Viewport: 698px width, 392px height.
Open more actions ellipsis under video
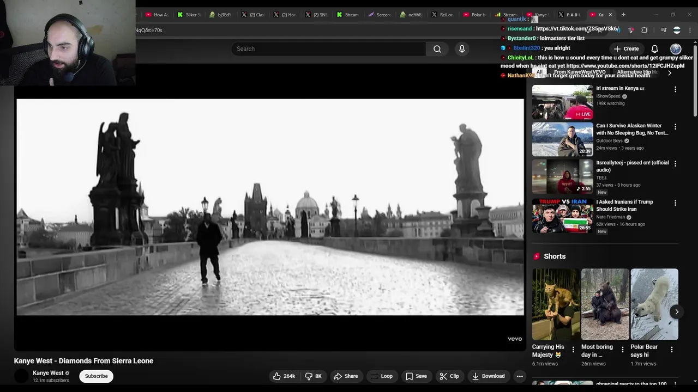[x=520, y=376]
